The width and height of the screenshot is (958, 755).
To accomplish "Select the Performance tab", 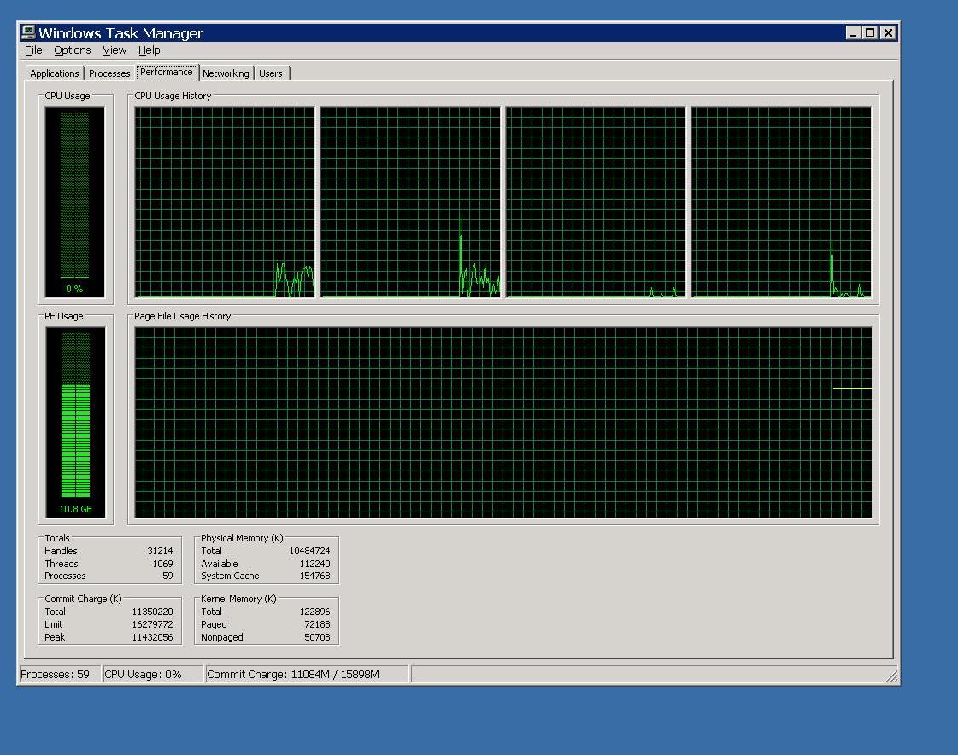I will tap(167, 73).
